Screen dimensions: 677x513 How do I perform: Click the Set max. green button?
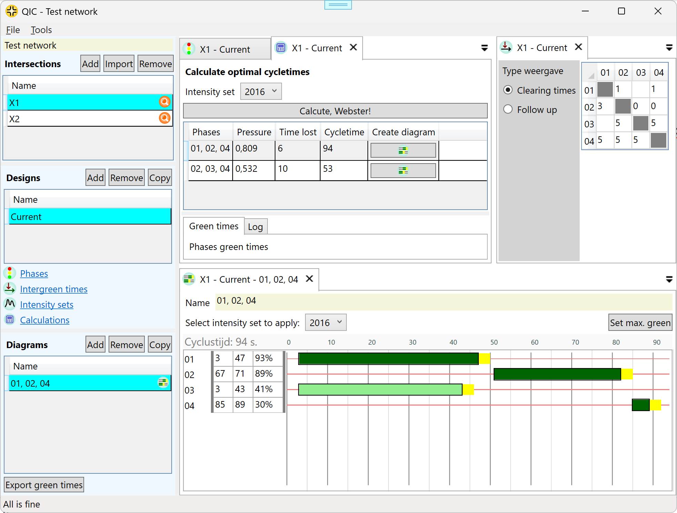click(x=640, y=323)
